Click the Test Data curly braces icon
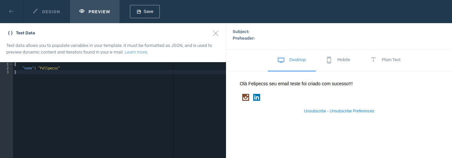Screen dimensions: 452x158 click(x=10, y=33)
